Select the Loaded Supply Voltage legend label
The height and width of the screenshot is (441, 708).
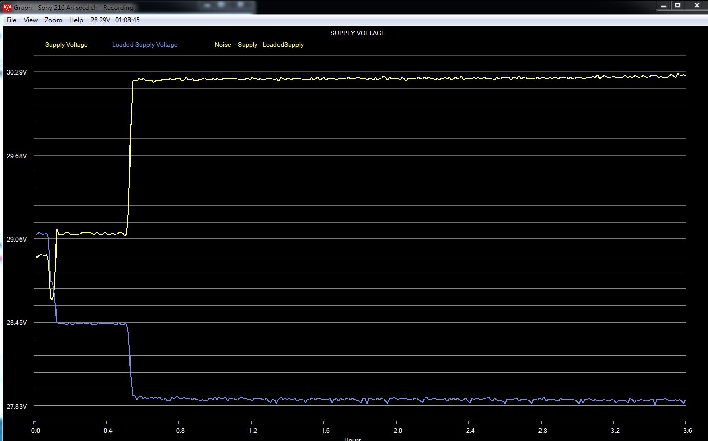(x=145, y=45)
